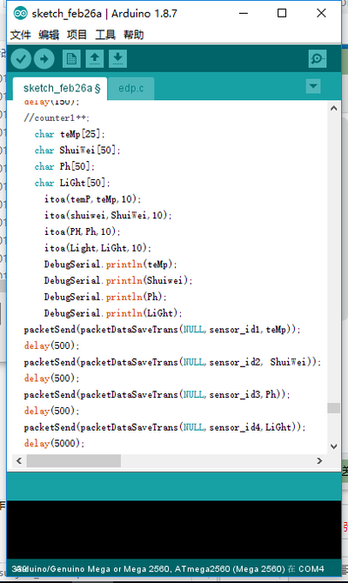Image resolution: width=348 pixels, height=583 pixels.
Task: Save sketch with the down-arrow icon
Action: (117, 59)
